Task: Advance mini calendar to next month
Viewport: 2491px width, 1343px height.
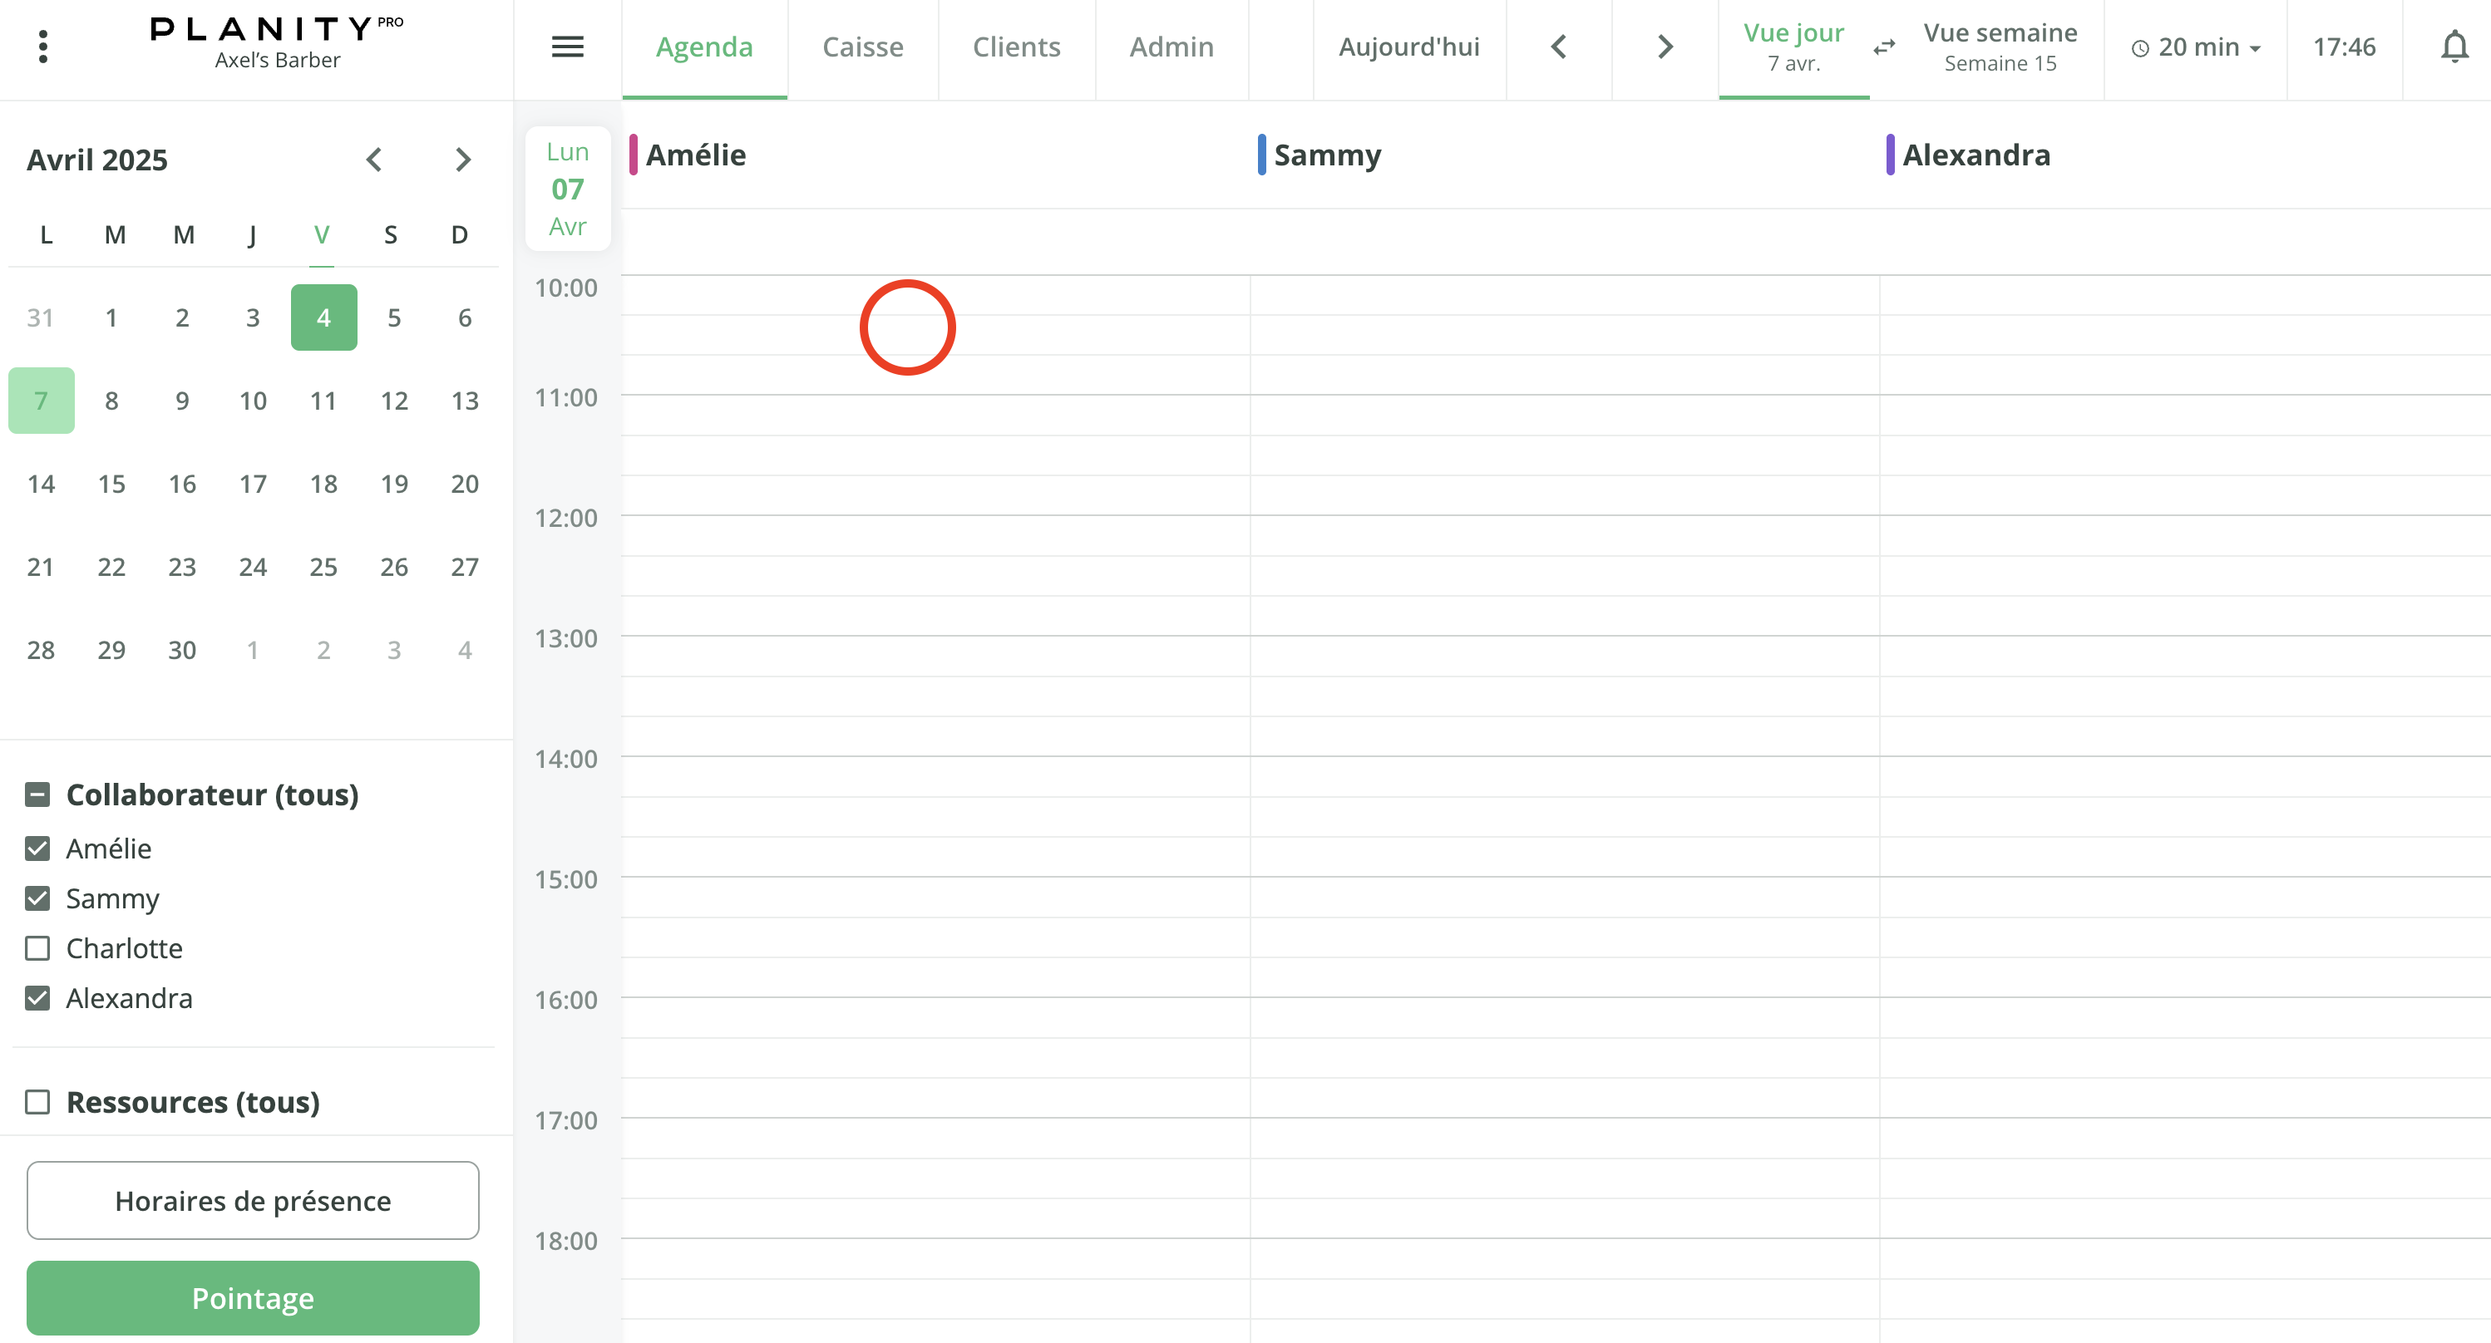Action: tap(462, 160)
